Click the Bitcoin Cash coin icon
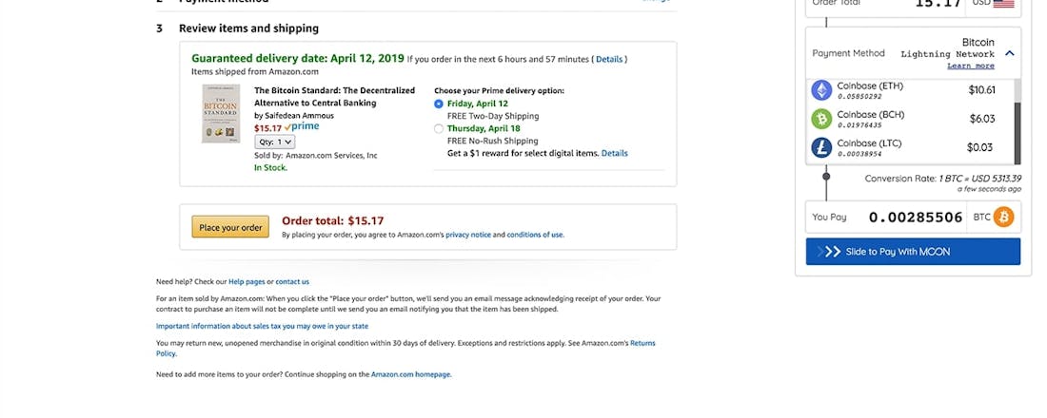 820,119
